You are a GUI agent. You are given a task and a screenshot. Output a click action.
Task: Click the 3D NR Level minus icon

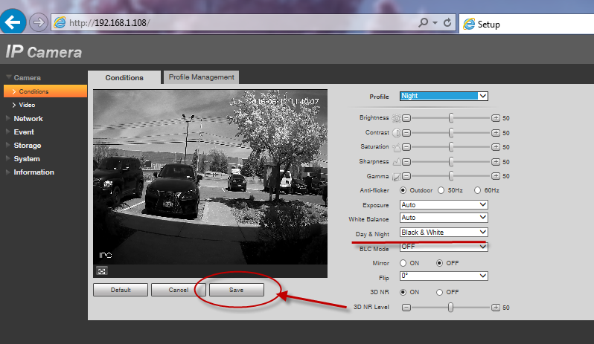pyautogui.click(x=406, y=307)
